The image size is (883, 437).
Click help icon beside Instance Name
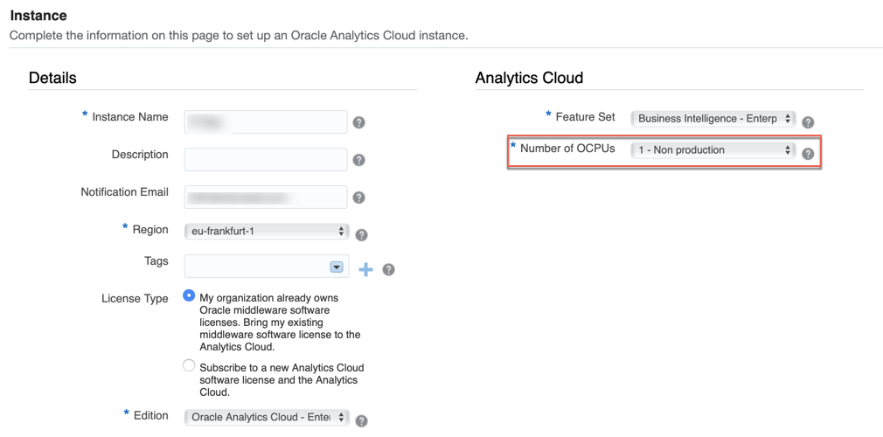(x=358, y=122)
